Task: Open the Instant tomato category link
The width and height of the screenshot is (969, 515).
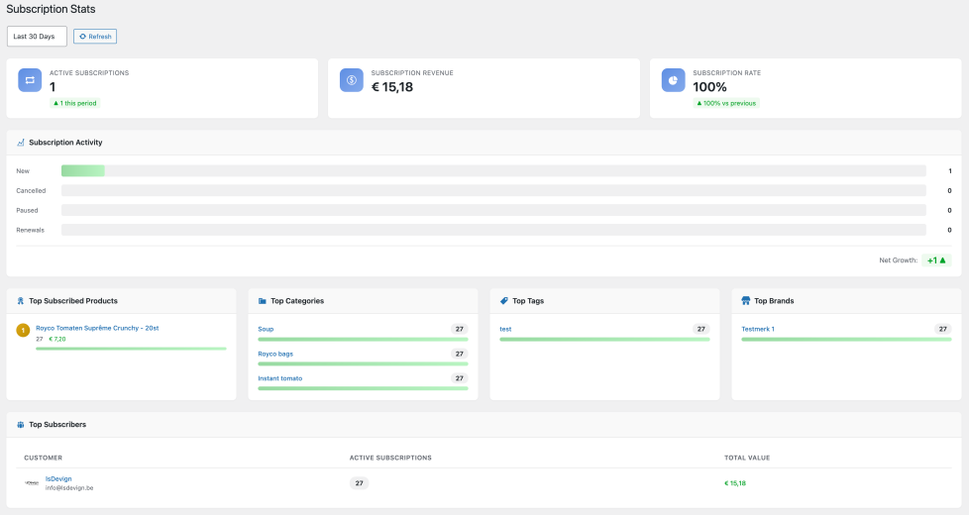Action: (280, 378)
